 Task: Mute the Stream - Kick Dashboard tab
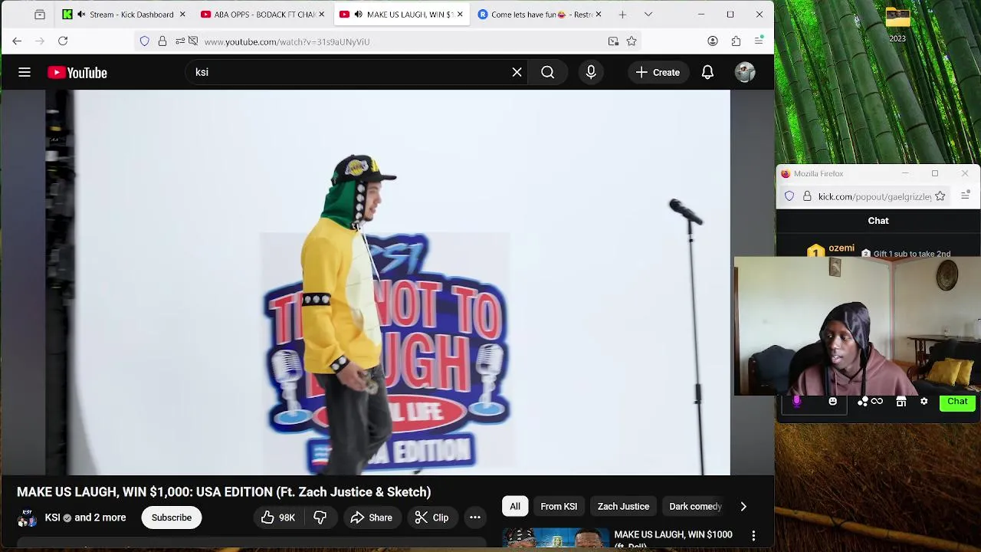[x=81, y=15]
